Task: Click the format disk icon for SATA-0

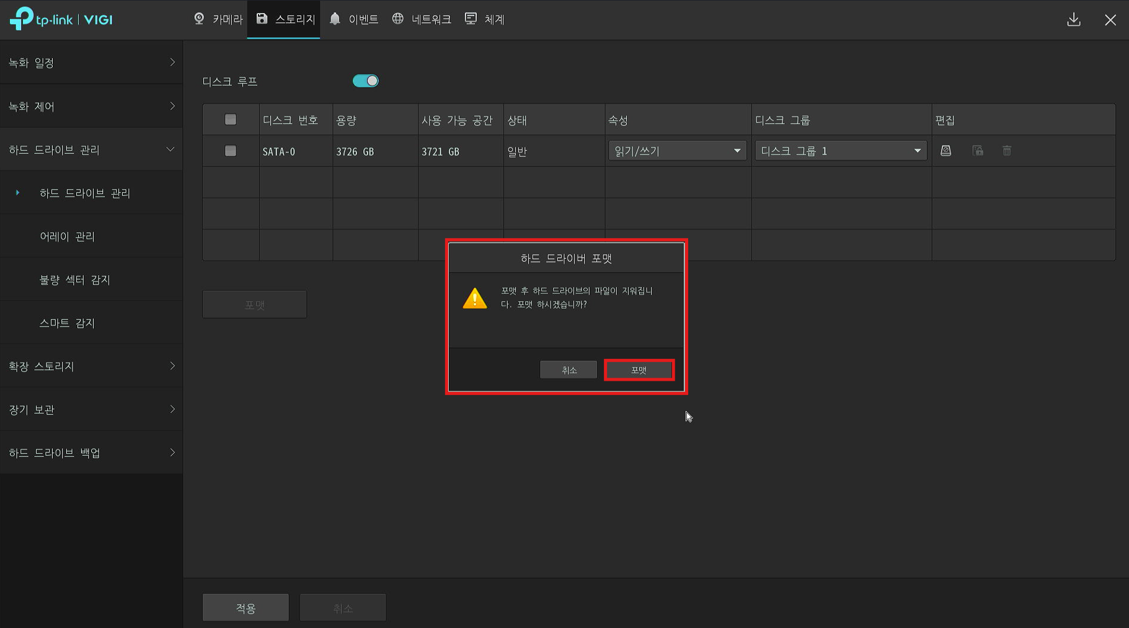Action: [x=945, y=151]
